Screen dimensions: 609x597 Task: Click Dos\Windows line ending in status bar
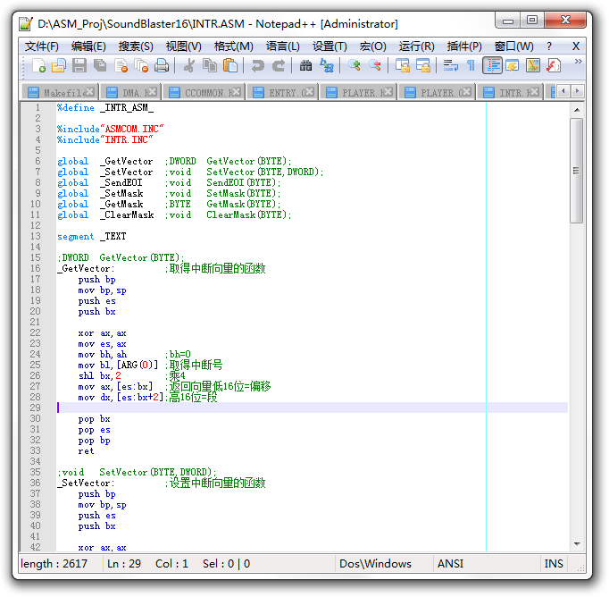click(375, 564)
